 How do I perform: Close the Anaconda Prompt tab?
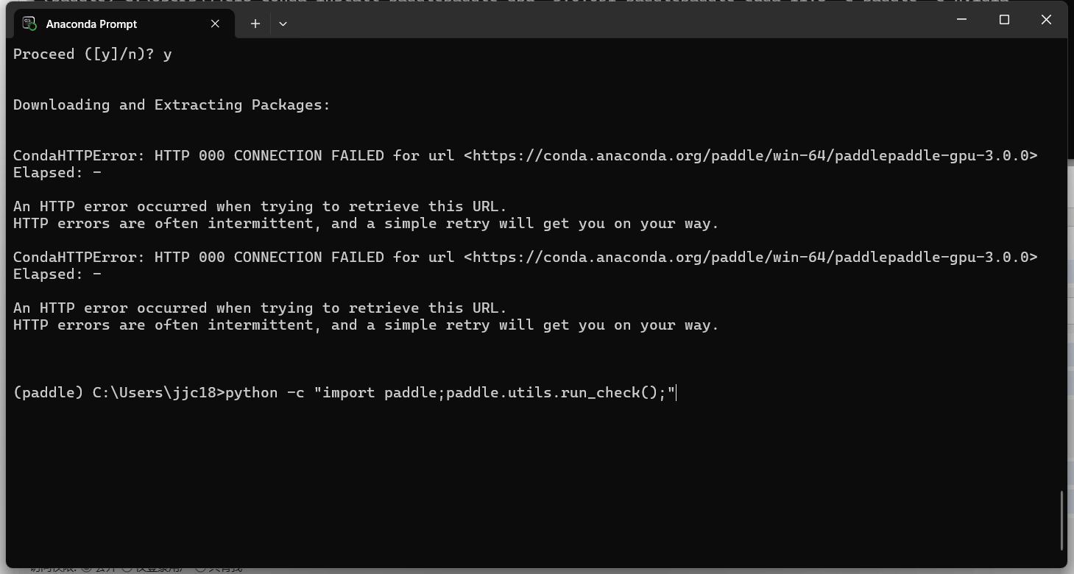pyautogui.click(x=215, y=24)
